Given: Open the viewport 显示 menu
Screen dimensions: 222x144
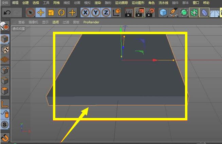Looking at the screenshot, I should pos(45,22).
